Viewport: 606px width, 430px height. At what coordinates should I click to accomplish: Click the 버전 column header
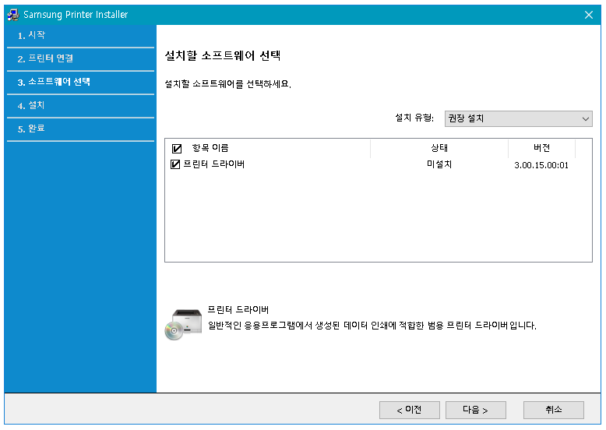[541, 148]
